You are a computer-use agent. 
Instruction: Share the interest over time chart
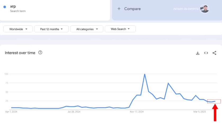214,53
